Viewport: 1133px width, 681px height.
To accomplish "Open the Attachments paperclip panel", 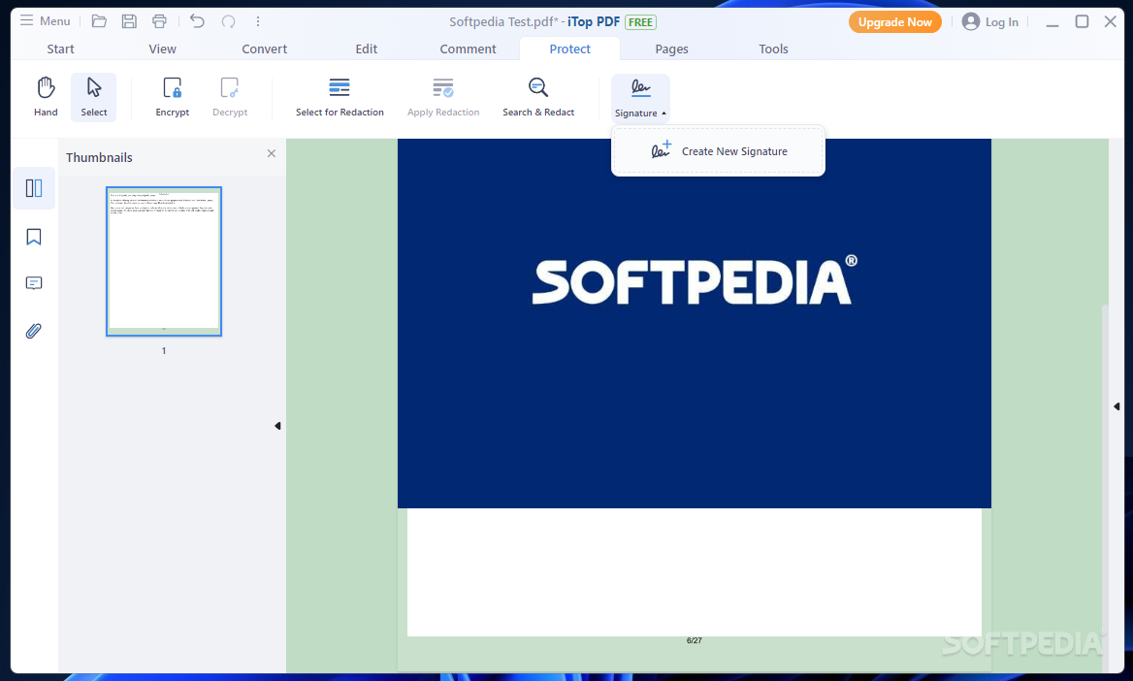I will 34,331.
